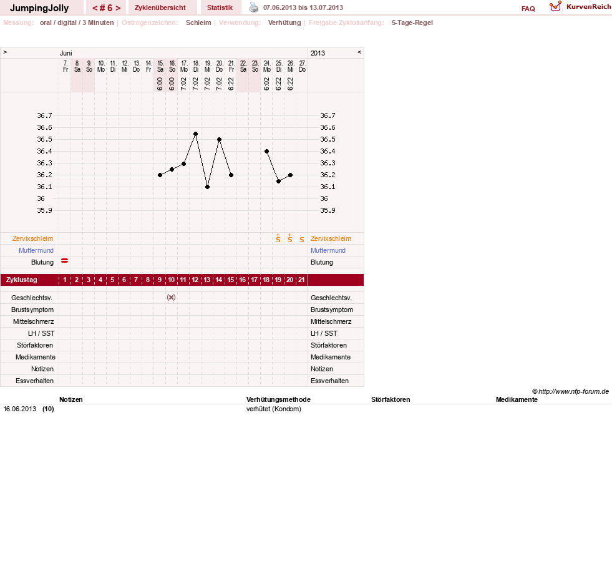Select the 36.2 temperature point on 15. Sa
Image resolution: width=612 pixels, height=561 pixels.
pos(160,175)
